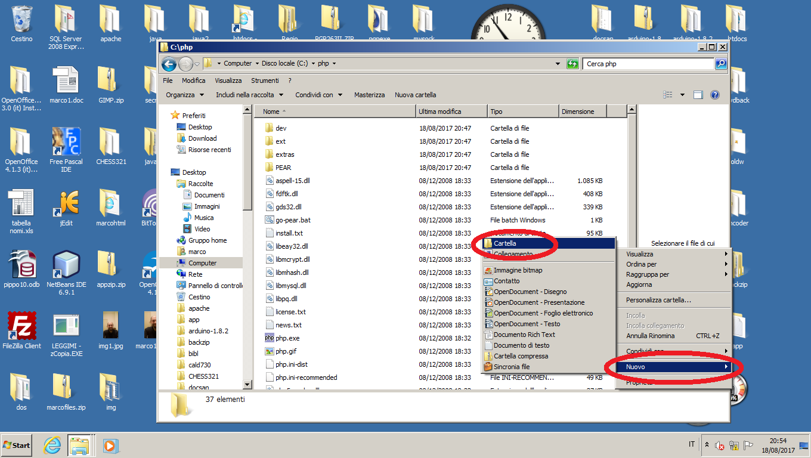Open the Strumenti menu

[265, 81]
